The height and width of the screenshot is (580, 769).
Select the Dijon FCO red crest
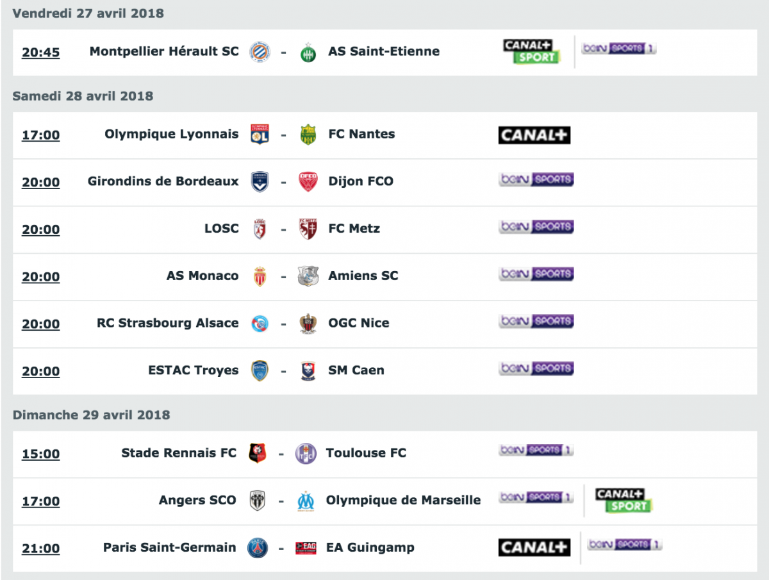click(308, 182)
